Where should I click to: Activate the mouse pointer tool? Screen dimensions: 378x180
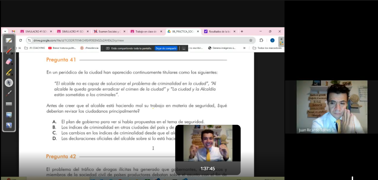pyautogui.click(x=9, y=83)
